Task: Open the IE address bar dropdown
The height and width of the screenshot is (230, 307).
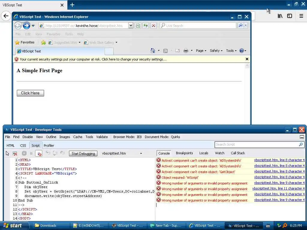Action: click(x=131, y=25)
